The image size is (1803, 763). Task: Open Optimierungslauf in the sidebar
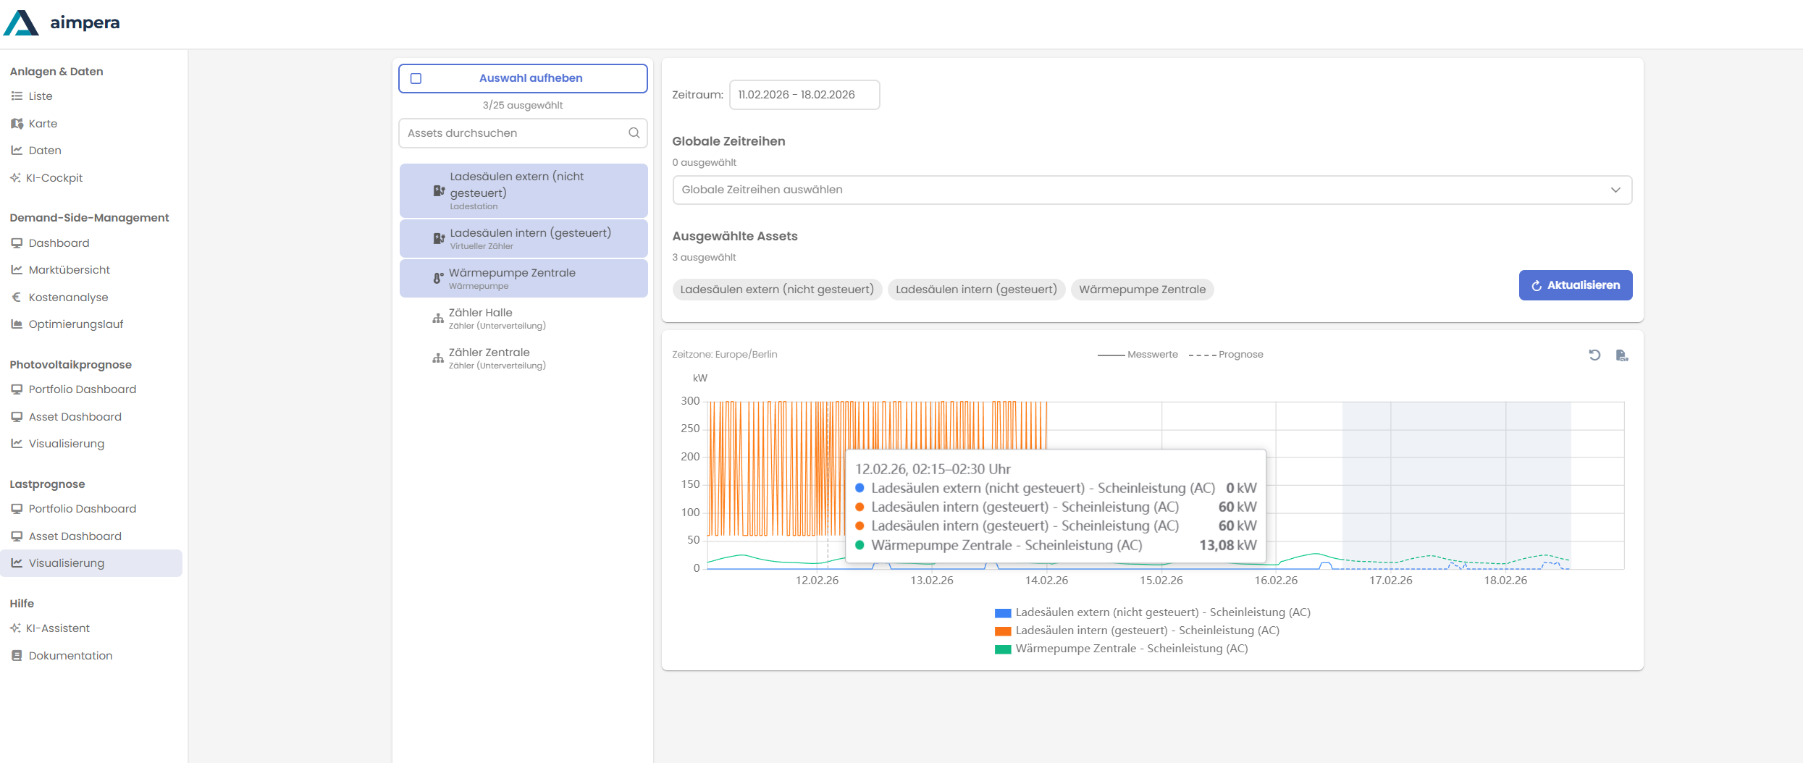click(x=75, y=324)
